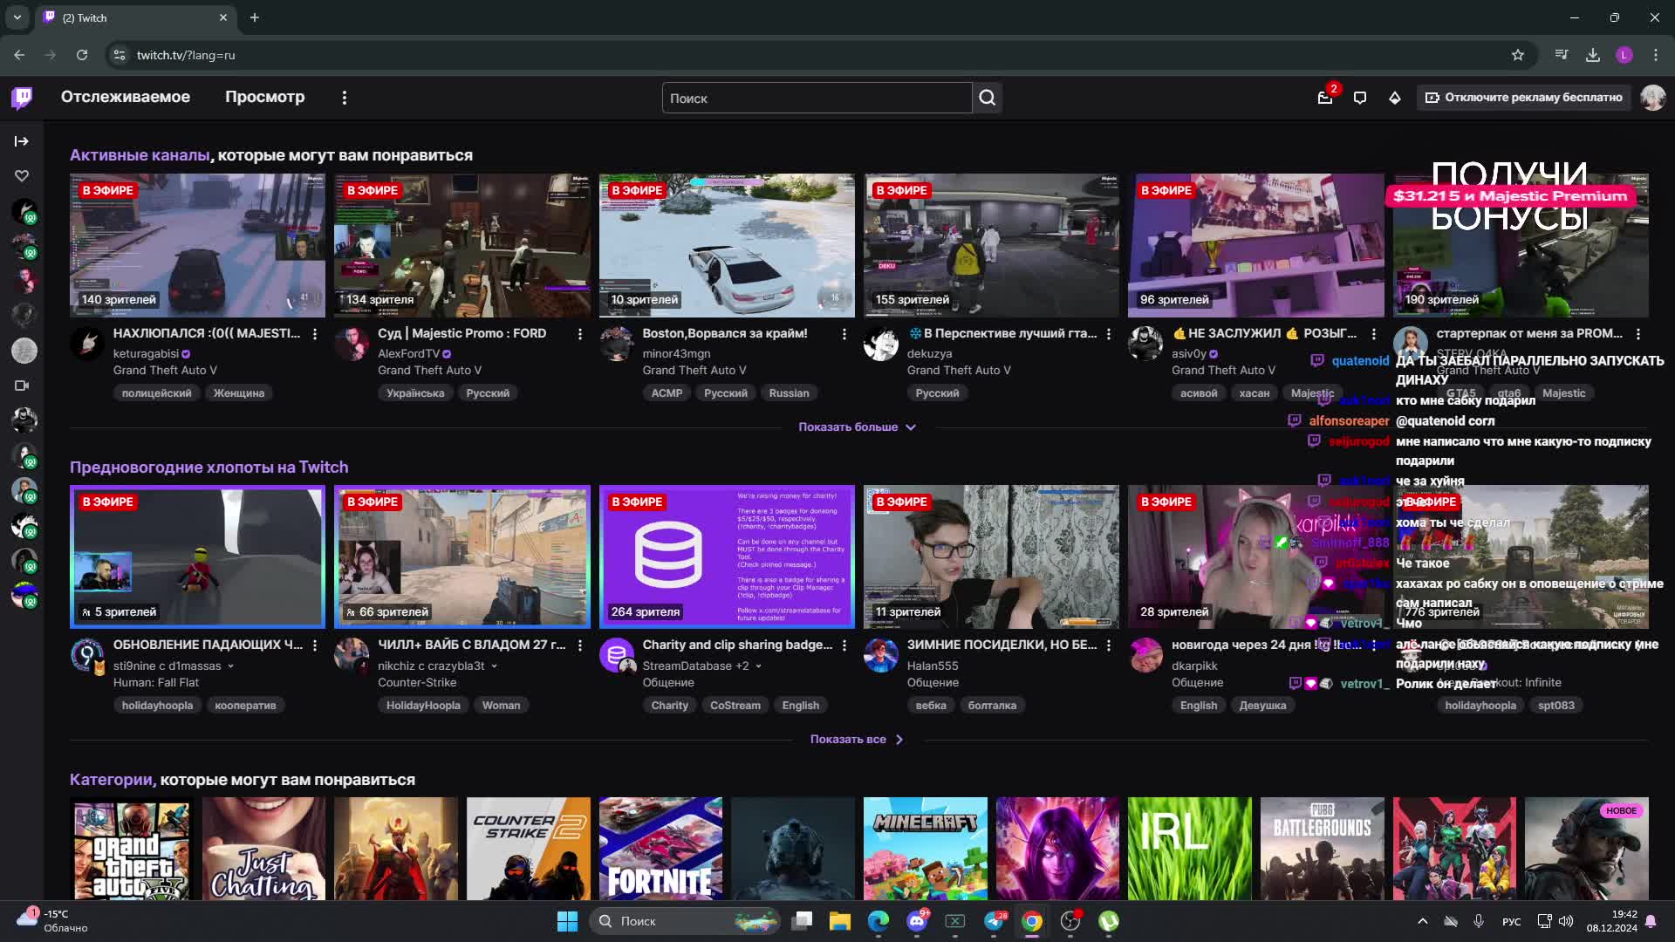Open the Charity stream thumbnail with 264 viewers

[727, 556]
